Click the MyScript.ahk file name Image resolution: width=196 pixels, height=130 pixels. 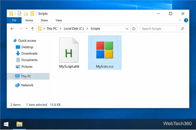coord(69,66)
